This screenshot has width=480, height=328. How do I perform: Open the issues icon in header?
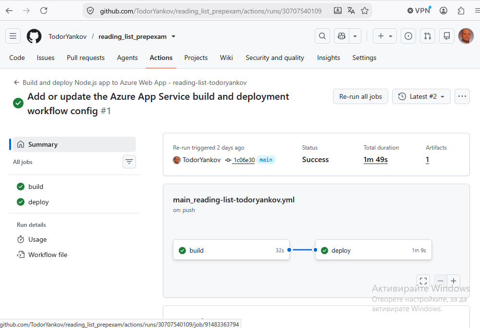(x=408, y=36)
